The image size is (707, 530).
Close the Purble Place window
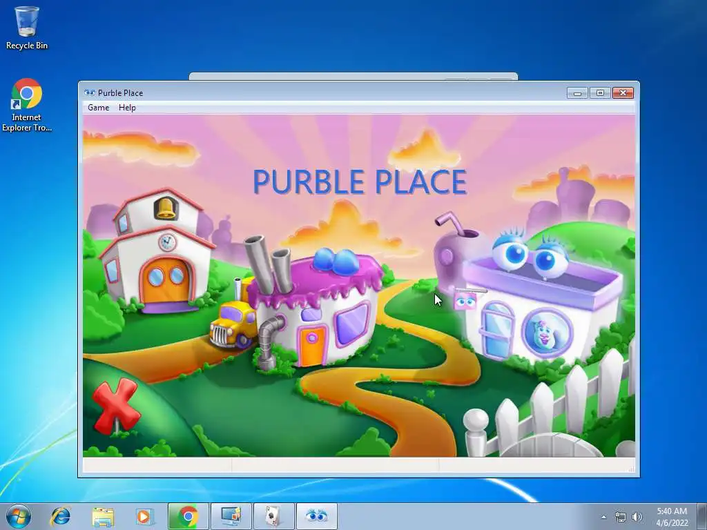pyautogui.click(x=623, y=93)
